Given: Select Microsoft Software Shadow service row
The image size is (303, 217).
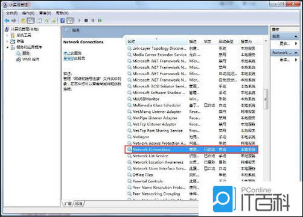Looking at the screenshot, I should coord(191,93).
